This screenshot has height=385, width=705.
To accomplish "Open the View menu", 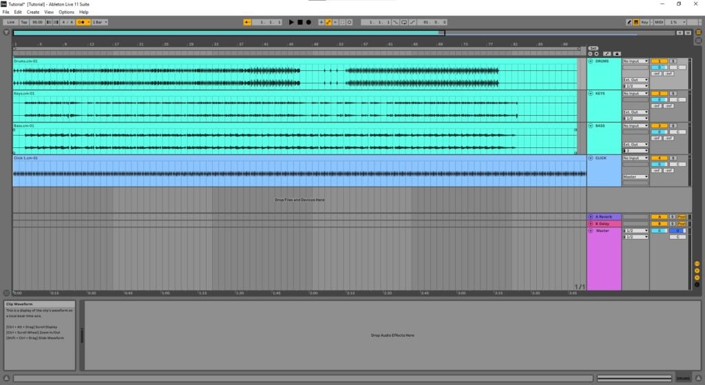I will point(49,12).
